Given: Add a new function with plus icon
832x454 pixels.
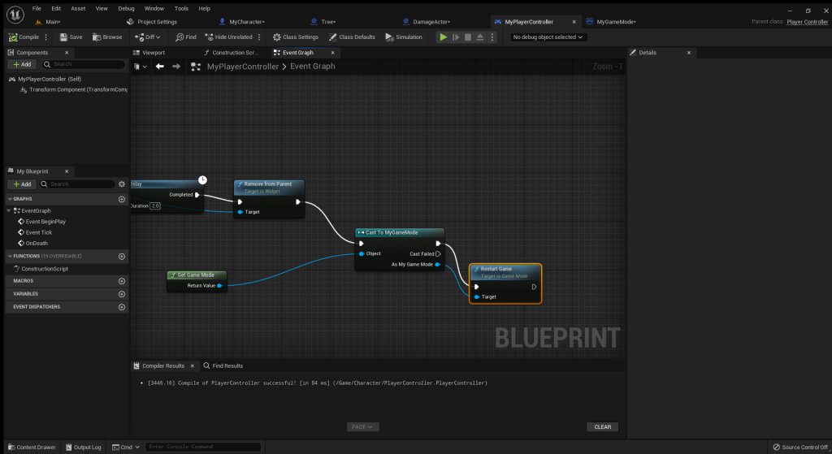Looking at the screenshot, I should tap(122, 256).
